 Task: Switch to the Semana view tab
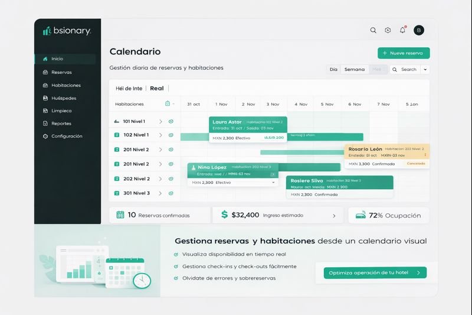pos(355,70)
